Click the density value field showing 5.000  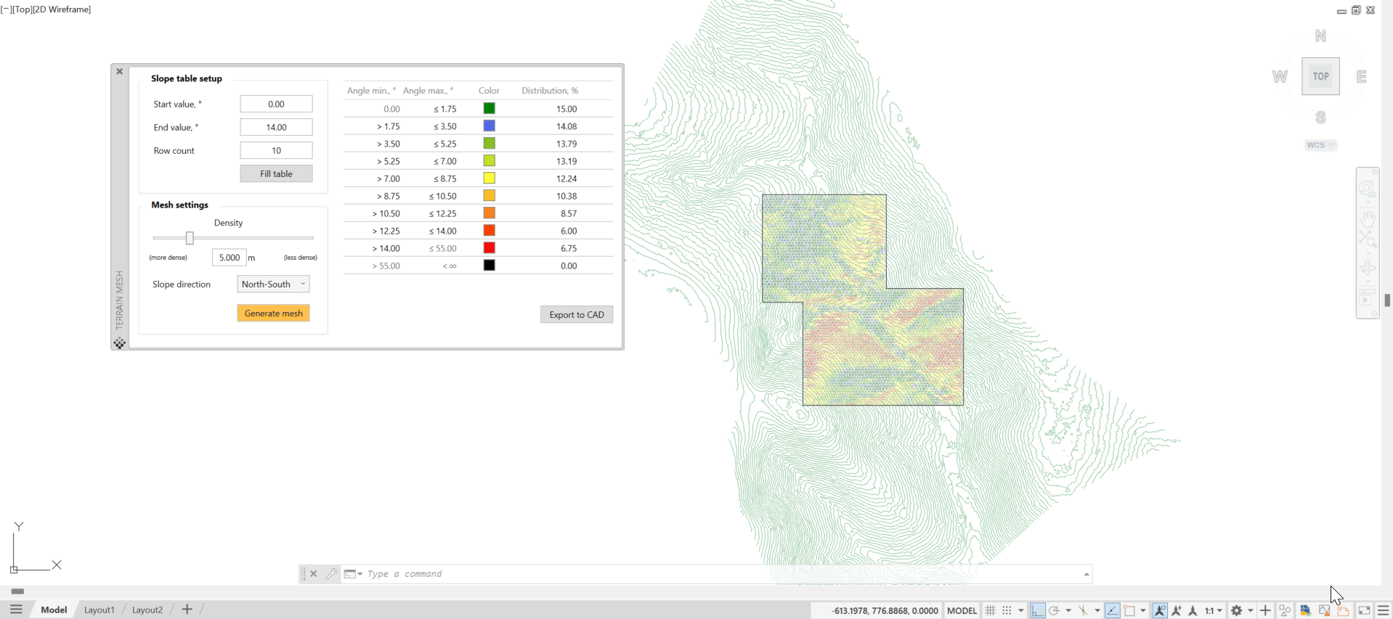(x=229, y=258)
